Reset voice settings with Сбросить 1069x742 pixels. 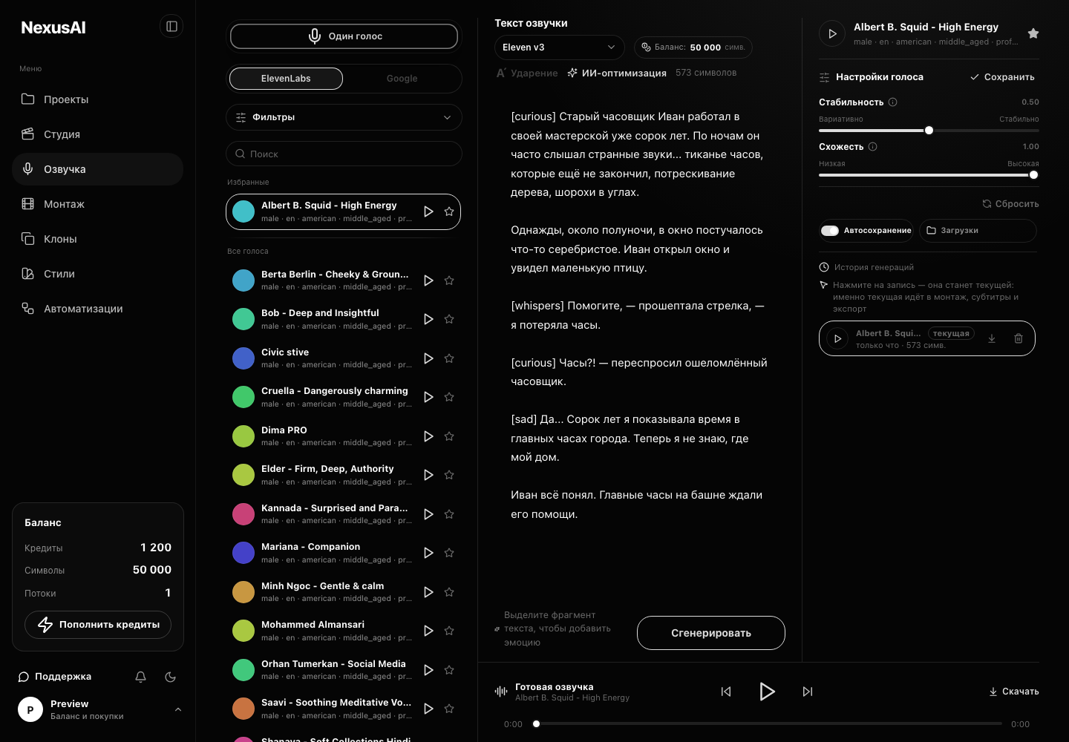[1010, 204]
